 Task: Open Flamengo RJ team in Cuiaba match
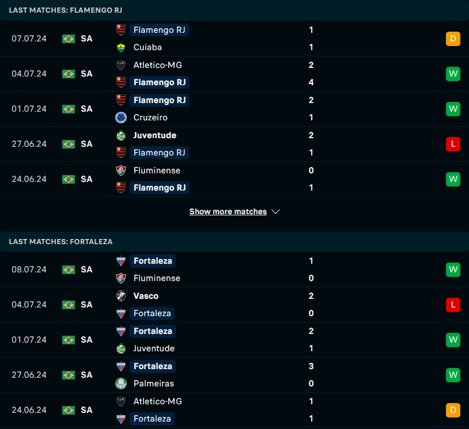tap(159, 30)
